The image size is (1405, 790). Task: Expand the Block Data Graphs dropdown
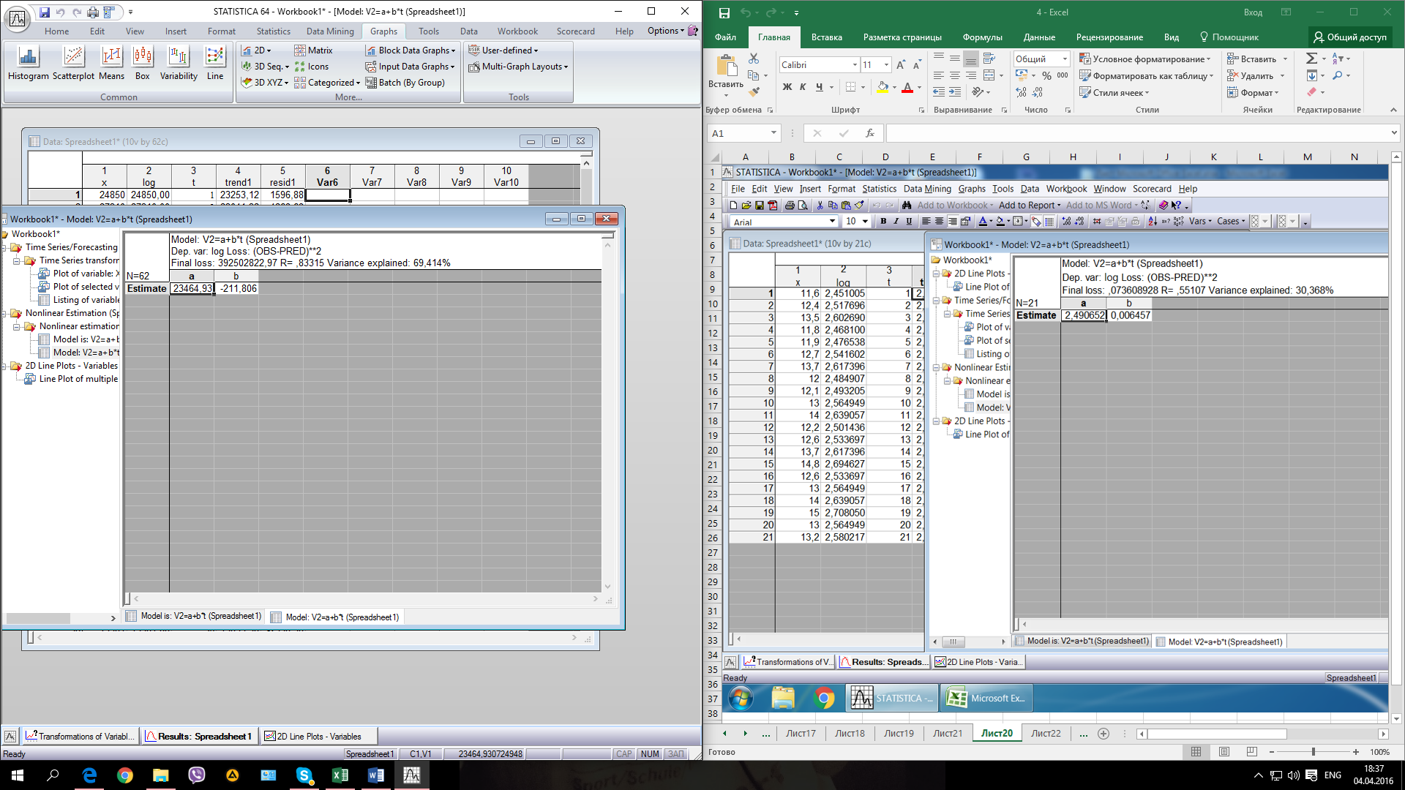454,50
